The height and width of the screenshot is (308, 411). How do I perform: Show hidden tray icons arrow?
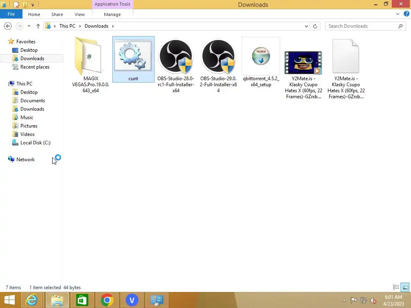pos(344,300)
